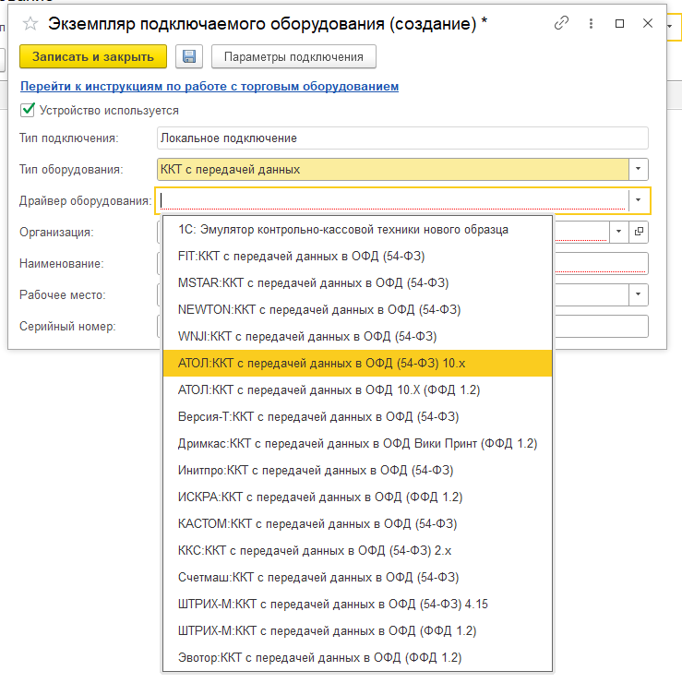This screenshot has height=695, width=682.
Task: Click the floppy disk save icon
Action: coord(189,56)
